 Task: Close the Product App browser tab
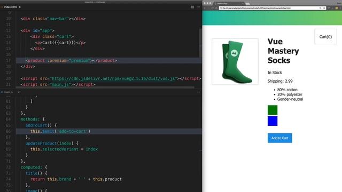pyautogui.click(x=243, y=4)
